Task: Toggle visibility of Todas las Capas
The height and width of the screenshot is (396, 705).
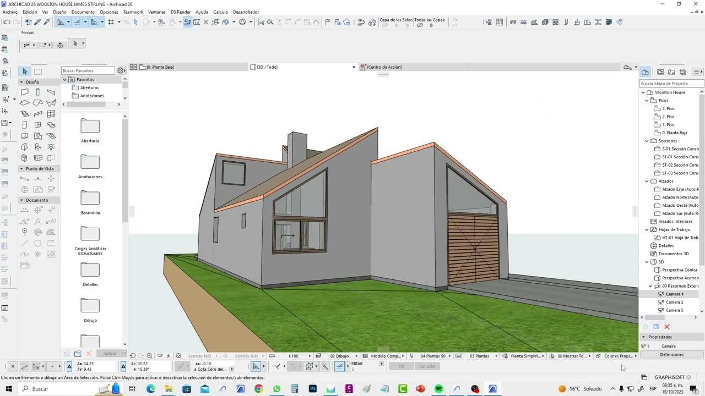Action: click(x=420, y=25)
